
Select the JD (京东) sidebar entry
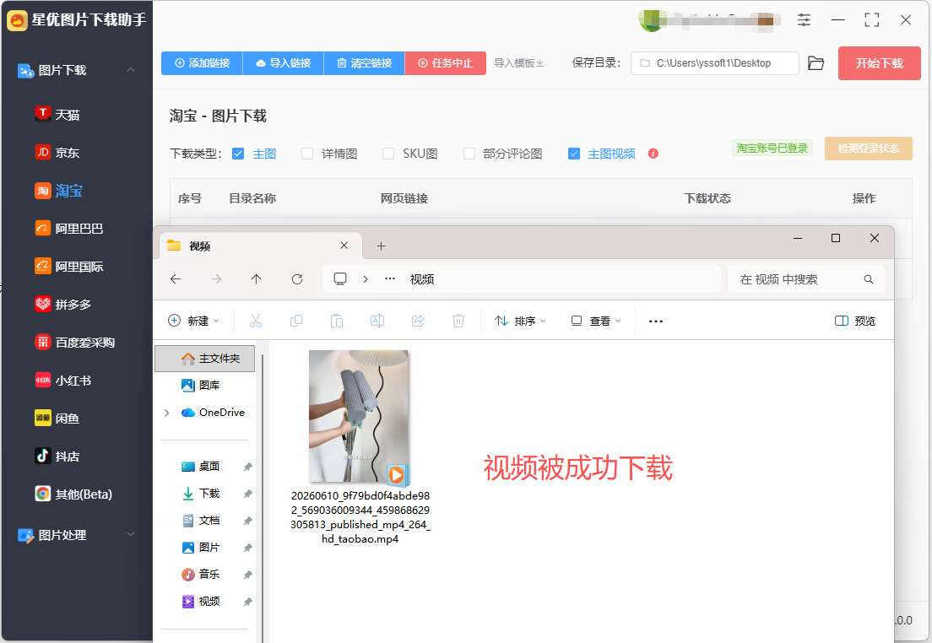[57, 152]
